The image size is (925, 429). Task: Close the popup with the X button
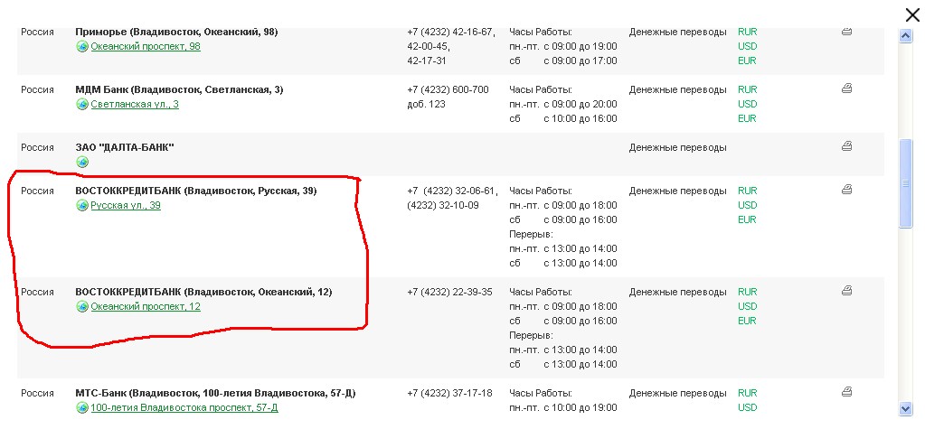pyautogui.click(x=912, y=14)
